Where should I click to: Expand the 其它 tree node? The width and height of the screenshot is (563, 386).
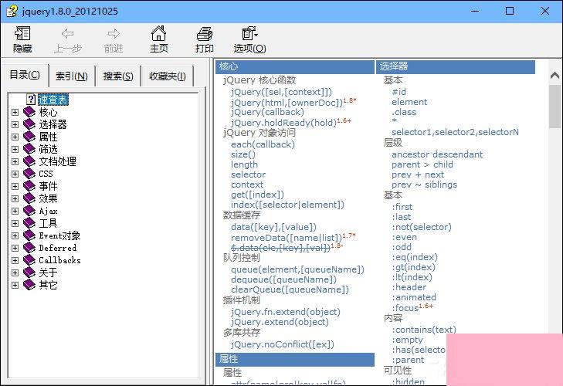click(15, 285)
